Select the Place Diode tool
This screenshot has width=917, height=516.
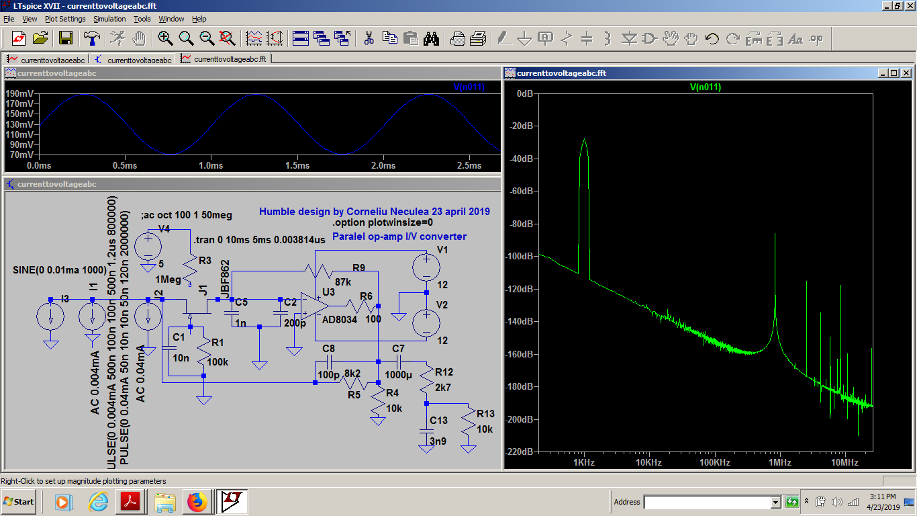coord(629,38)
